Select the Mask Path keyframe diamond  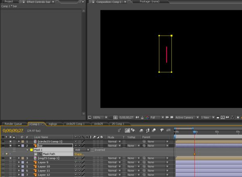click(194, 154)
